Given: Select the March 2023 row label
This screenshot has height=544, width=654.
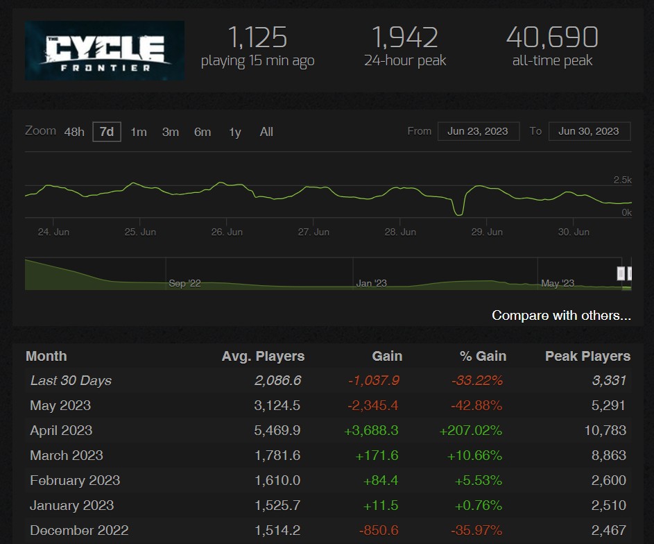Looking at the screenshot, I should coord(67,456).
